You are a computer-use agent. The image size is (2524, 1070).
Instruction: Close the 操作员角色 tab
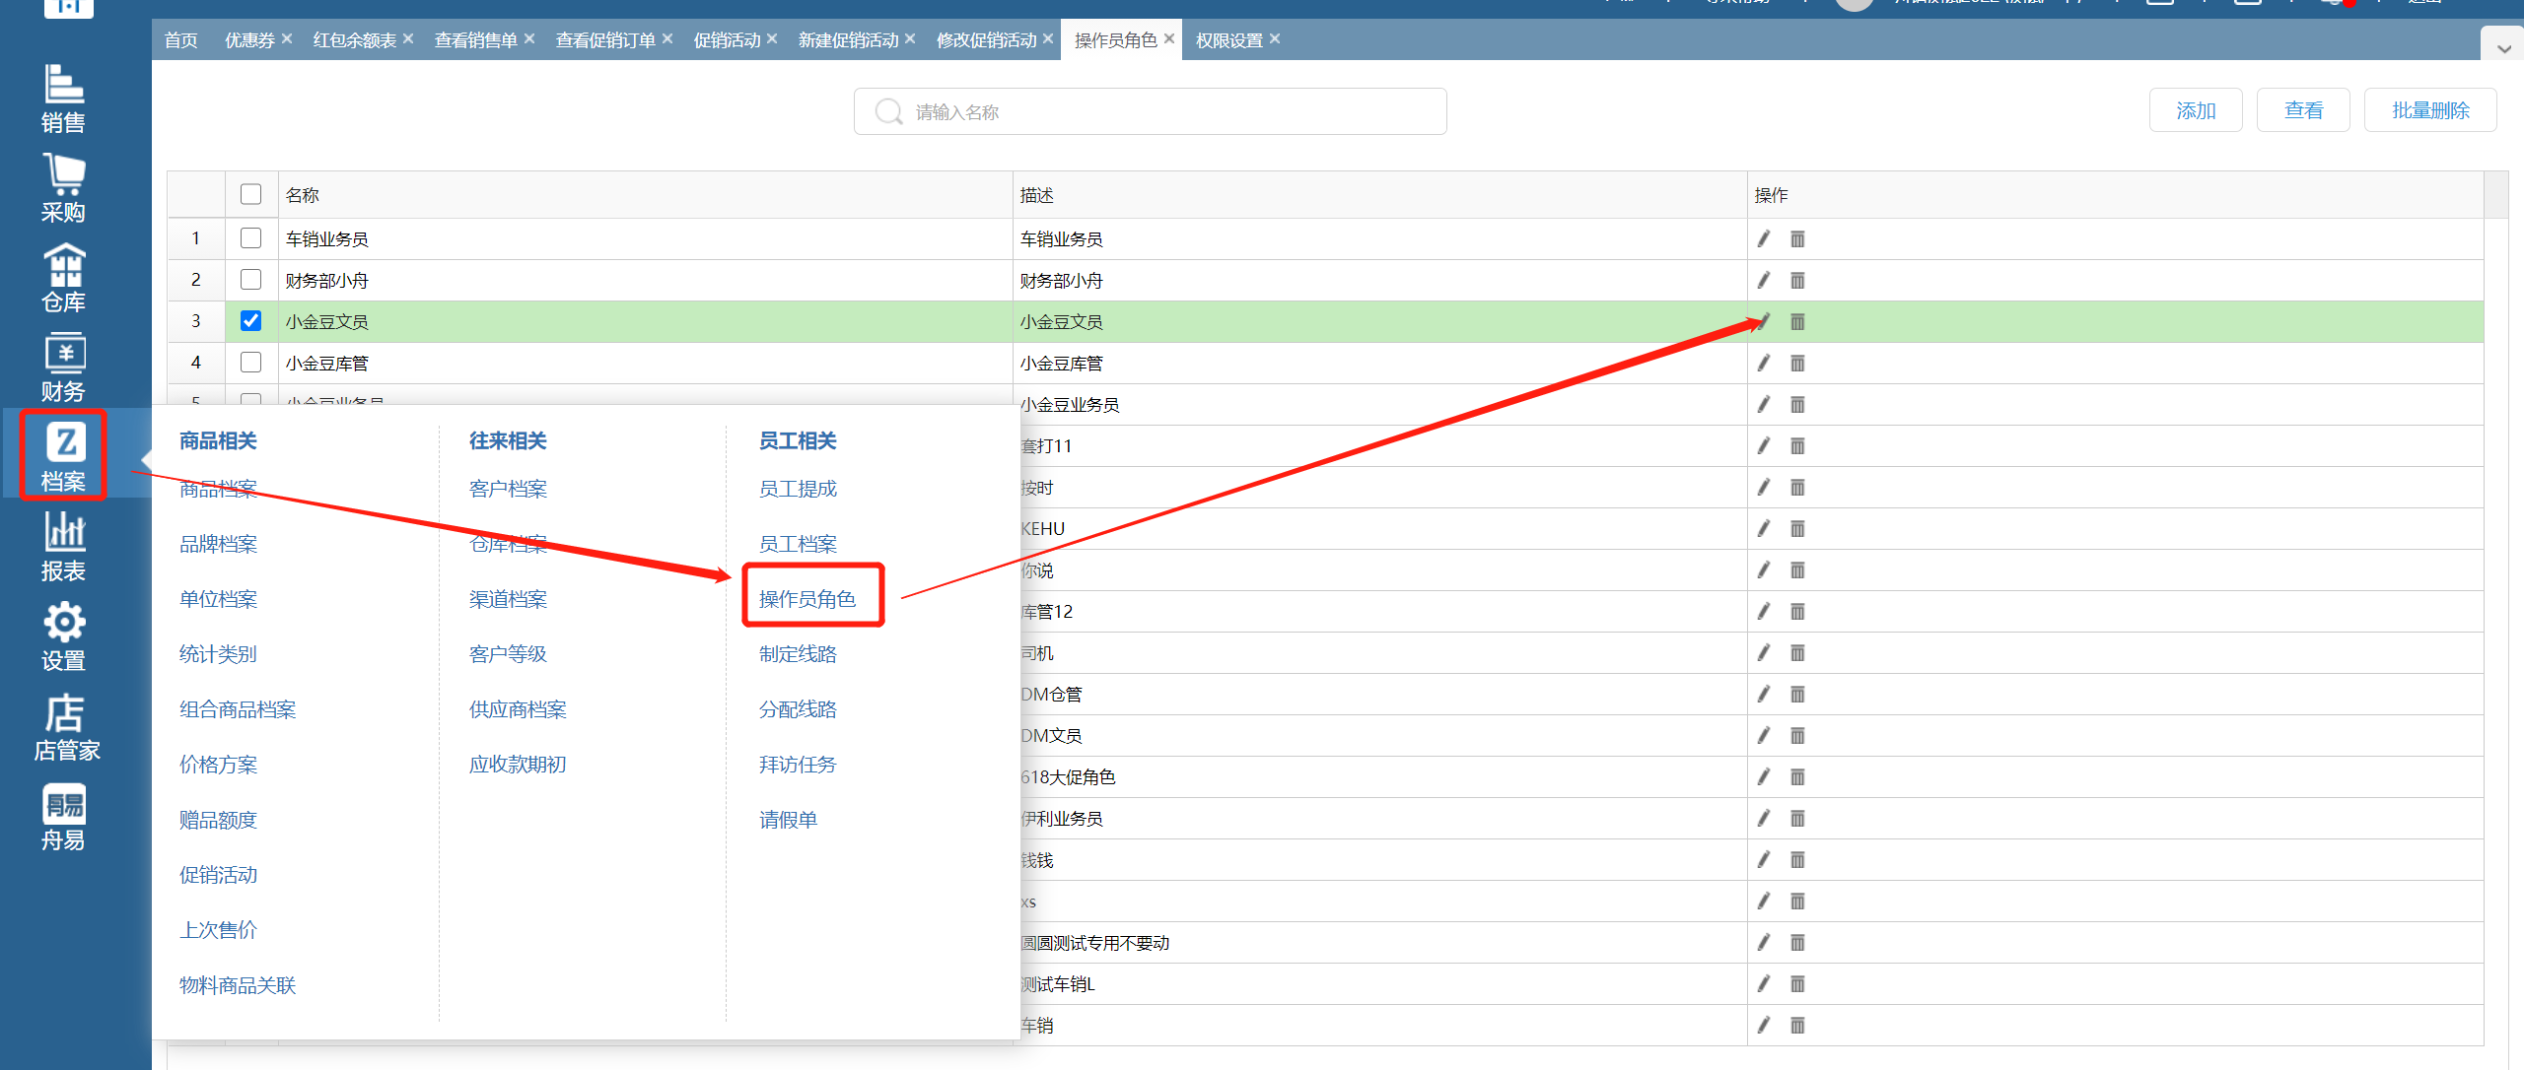(1169, 38)
